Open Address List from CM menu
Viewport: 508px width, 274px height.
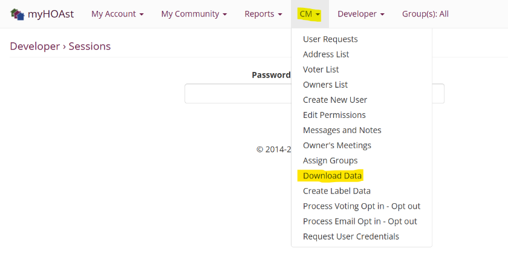[326, 54]
